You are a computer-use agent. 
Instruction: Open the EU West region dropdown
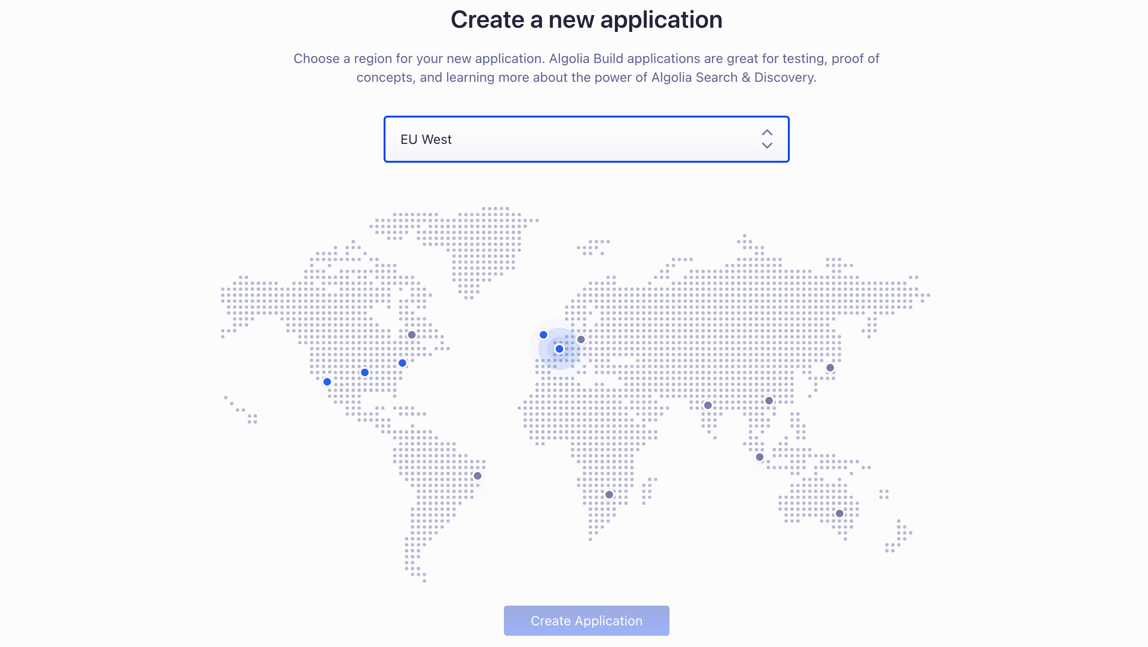[586, 139]
